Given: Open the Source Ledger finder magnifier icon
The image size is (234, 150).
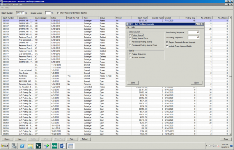Looking at the screenshot, I should (52, 13).
